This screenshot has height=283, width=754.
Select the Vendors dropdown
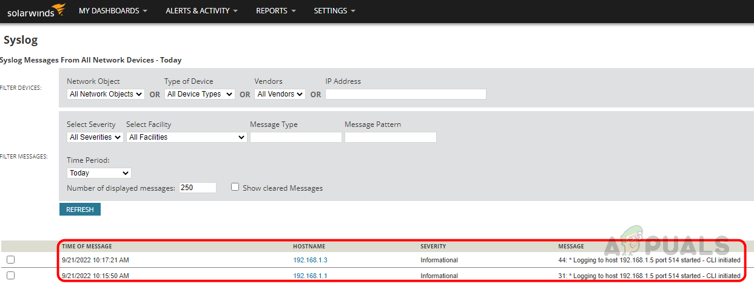pos(280,94)
